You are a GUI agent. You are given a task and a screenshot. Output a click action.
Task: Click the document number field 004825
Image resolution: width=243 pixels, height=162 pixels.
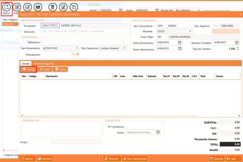click(180, 26)
